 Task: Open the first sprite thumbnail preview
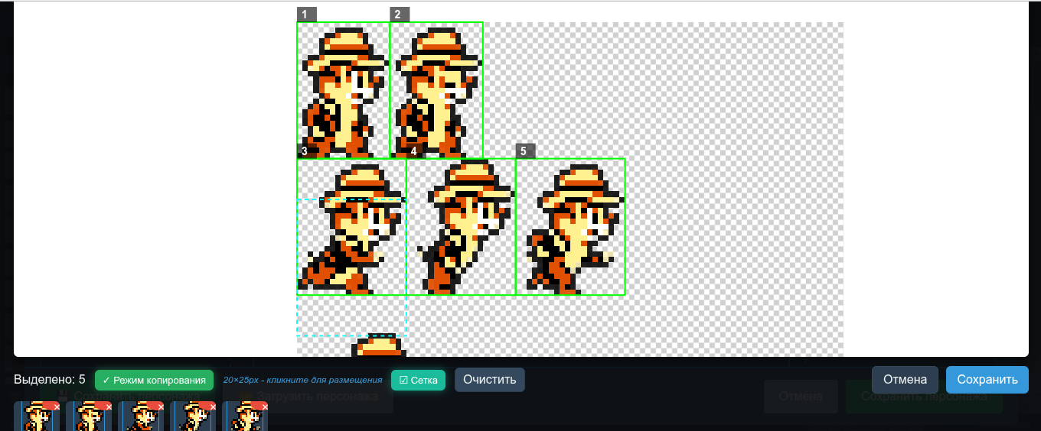pyautogui.click(x=36, y=417)
